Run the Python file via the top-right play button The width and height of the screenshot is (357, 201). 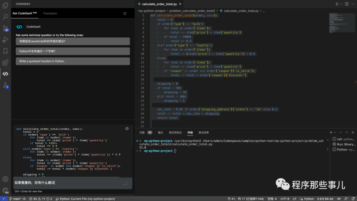(x=337, y=4)
